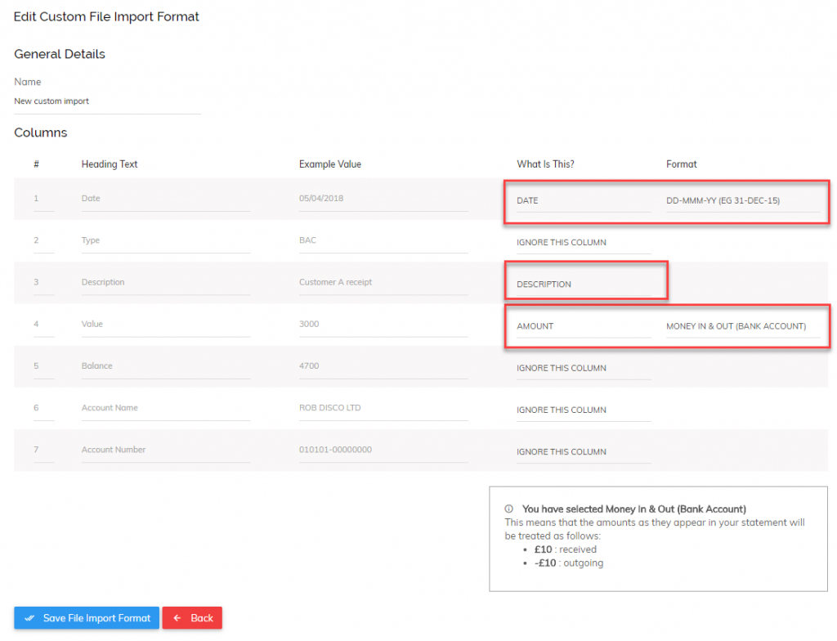837x641 pixels.
Task: Open the DESCRIPTION column type dropdown
Action: click(584, 285)
